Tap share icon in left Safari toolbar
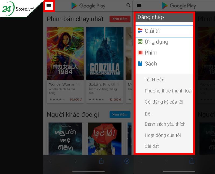Viewport: 215px width, 174px height. tap(101, 161)
